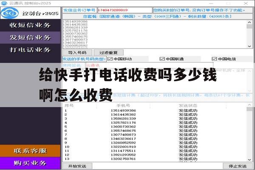Click the package info line 您套餐
This screenshot has height=170, width=255.
click(157, 17)
